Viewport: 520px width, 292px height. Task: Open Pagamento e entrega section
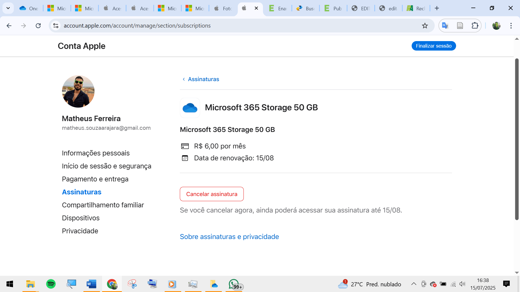pos(95,179)
